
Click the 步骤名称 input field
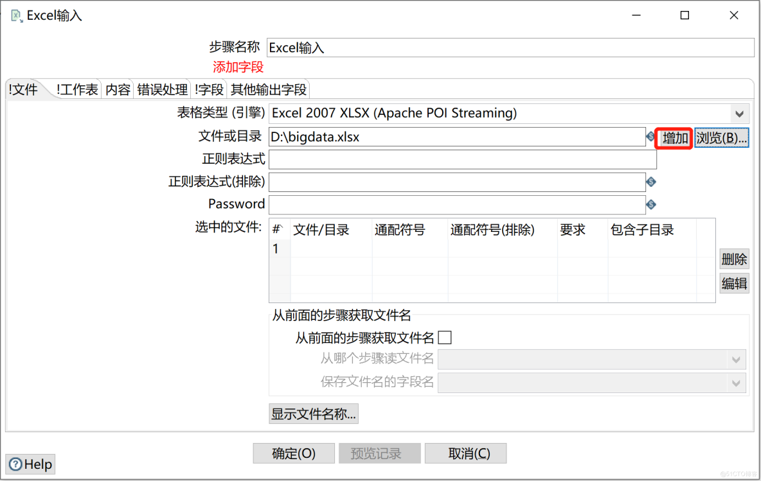(510, 48)
